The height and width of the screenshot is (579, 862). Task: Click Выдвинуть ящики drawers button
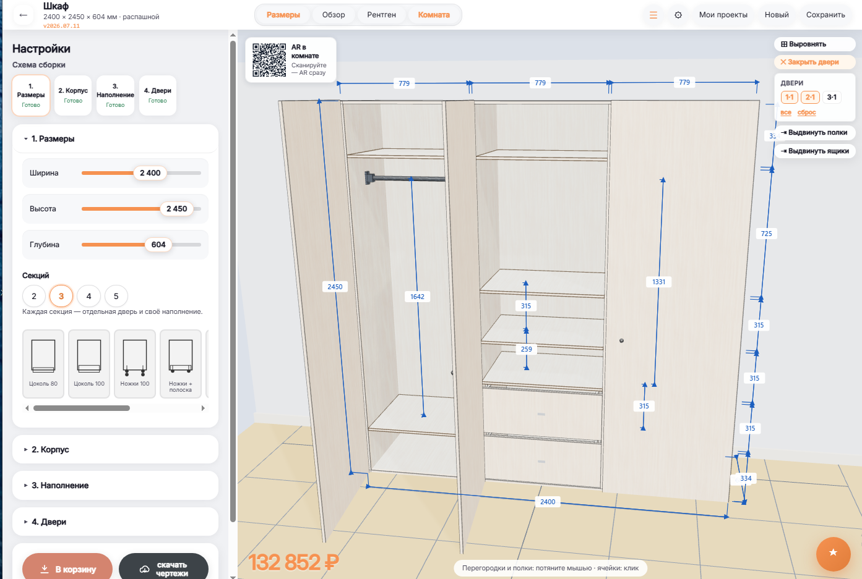[814, 151]
